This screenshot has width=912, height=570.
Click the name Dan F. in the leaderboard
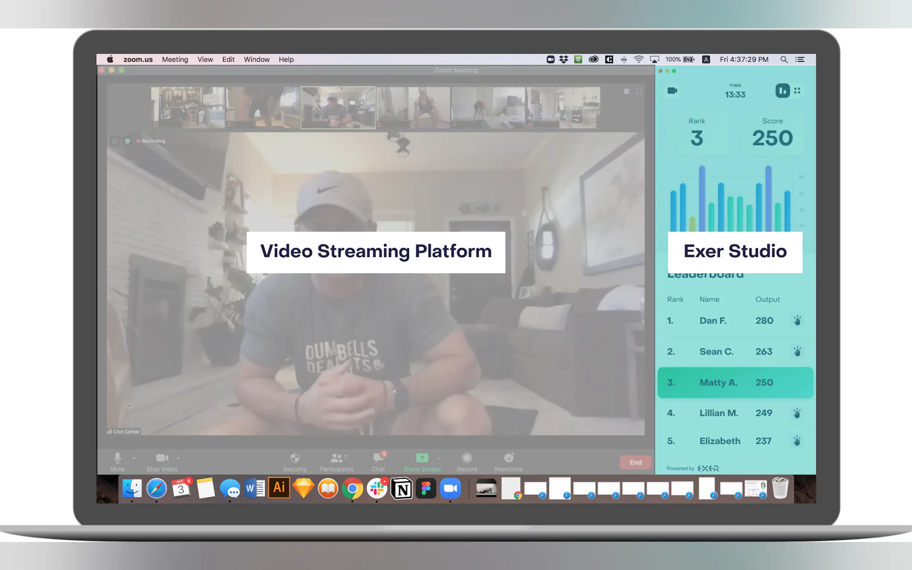click(713, 321)
